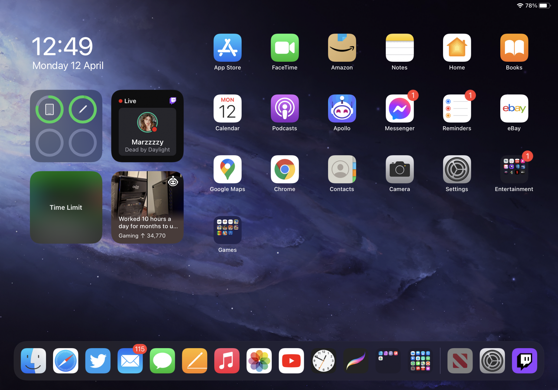Launch Google Maps
This screenshot has height=390, width=558.
227,169
